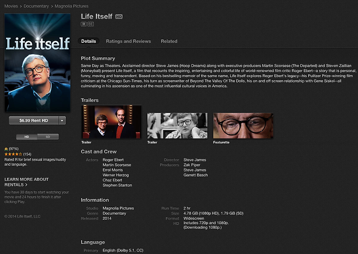Image resolution: width=358 pixels, height=254 pixels.
Task: Rent HD for $6.99
Action: (34, 120)
